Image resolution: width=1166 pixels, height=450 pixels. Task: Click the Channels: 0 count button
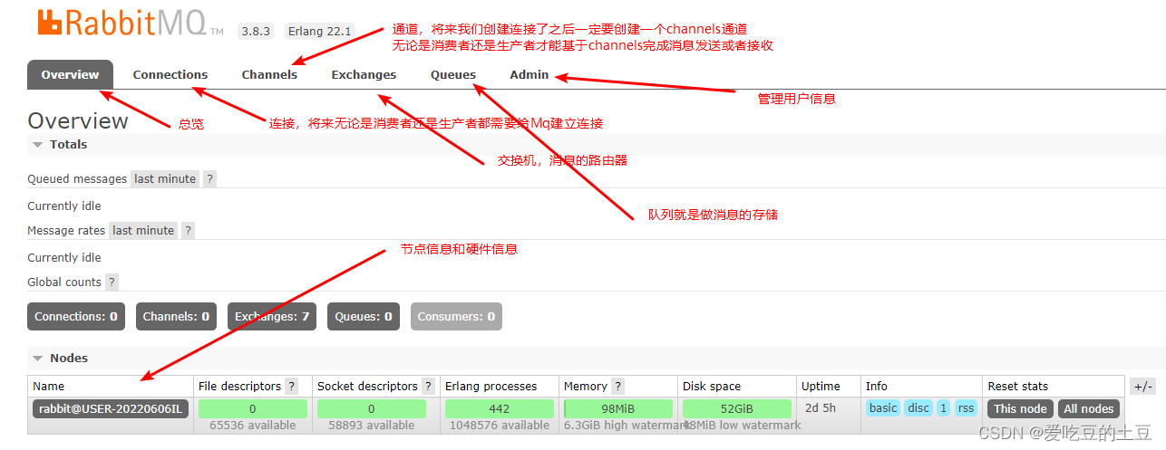pyautogui.click(x=176, y=316)
